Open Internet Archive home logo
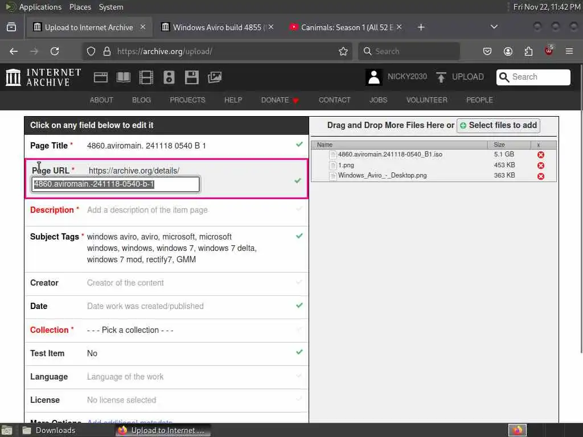Viewport: 583px width, 437px height. click(43, 77)
